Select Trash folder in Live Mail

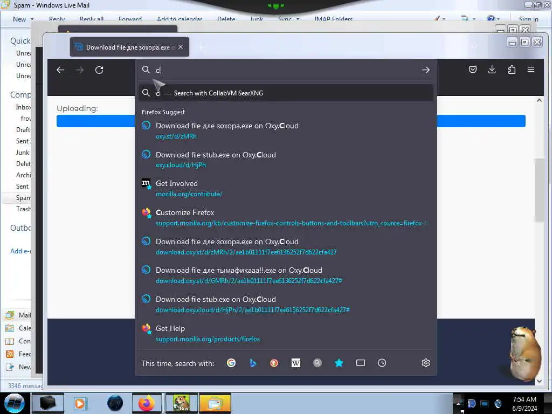coord(23,209)
